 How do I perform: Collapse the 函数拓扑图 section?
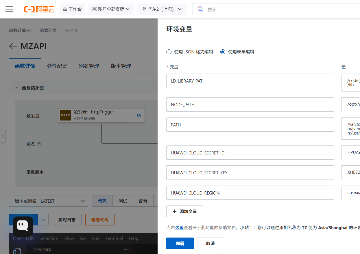coord(16,88)
